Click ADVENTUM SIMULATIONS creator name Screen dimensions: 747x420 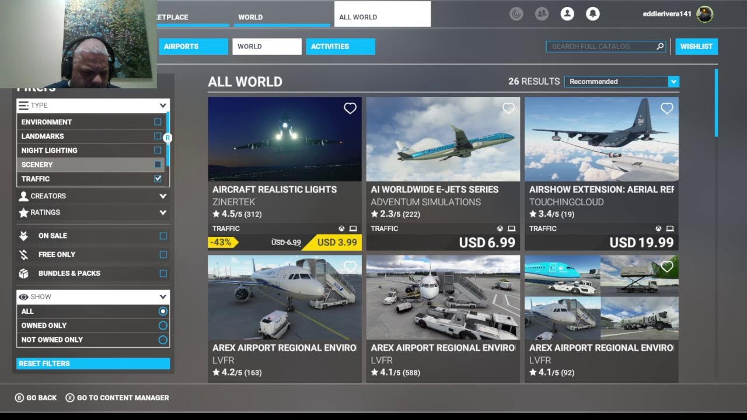pos(426,202)
